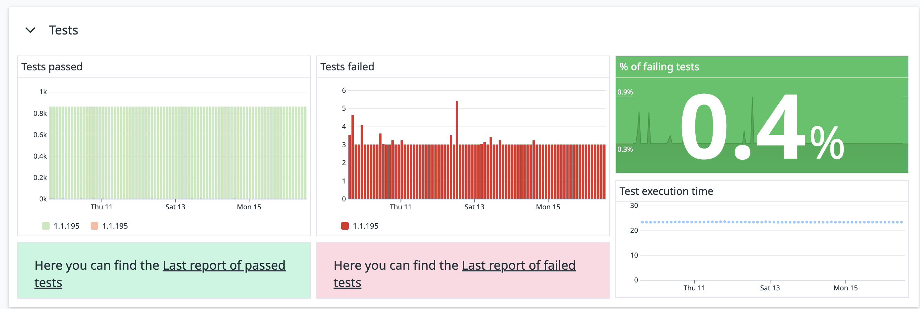Click the green note about passed tests
920x309 pixels.
tap(164, 270)
